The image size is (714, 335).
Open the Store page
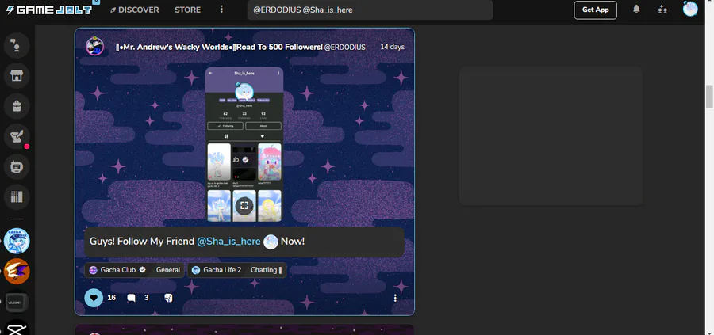coord(187,10)
